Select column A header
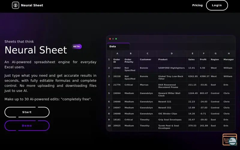 pos(117,54)
